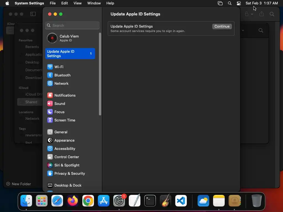The width and height of the screenshot is (283, 212).
Task: Click Stage Manager menu bar icon
Action: tap(220, 3)
